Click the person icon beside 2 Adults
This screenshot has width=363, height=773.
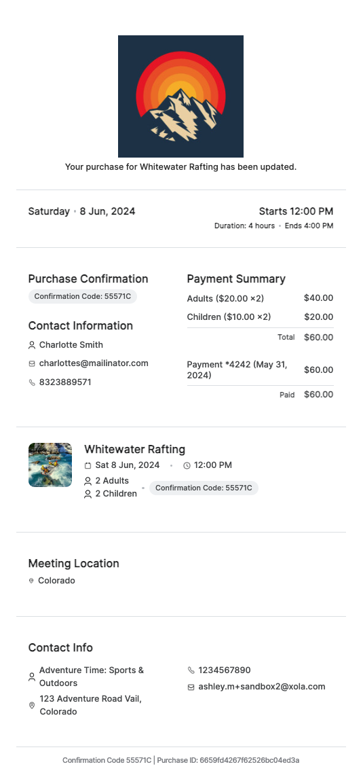[x=88, y=481]
